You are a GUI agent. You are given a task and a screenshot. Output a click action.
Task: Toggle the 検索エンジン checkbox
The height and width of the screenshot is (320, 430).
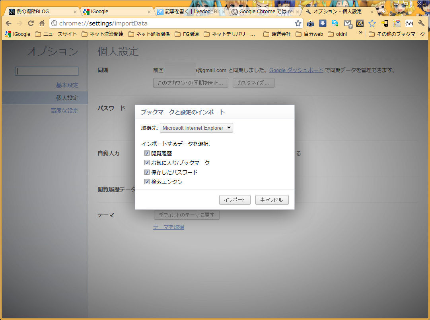coord(147,181)
